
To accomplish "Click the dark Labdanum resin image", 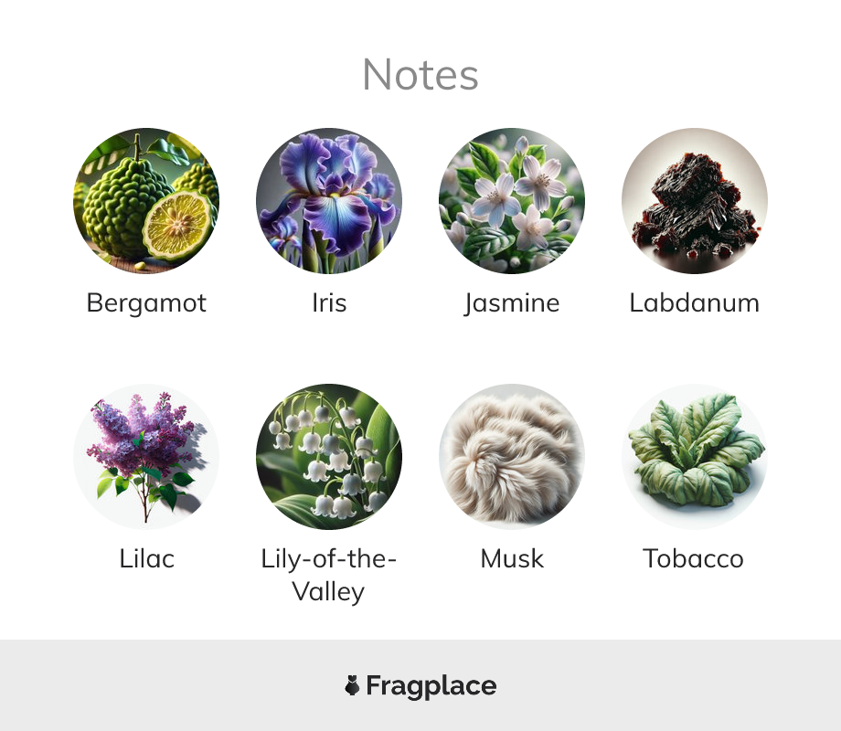I will (x=695, y=201).
